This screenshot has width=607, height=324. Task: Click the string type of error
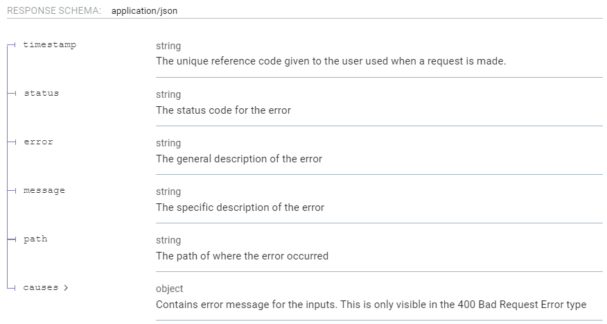(x=168, y=143)
